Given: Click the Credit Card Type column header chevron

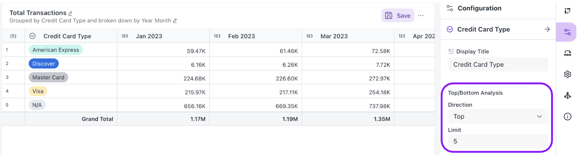Looking at the screenshot, I should [33, 36].
